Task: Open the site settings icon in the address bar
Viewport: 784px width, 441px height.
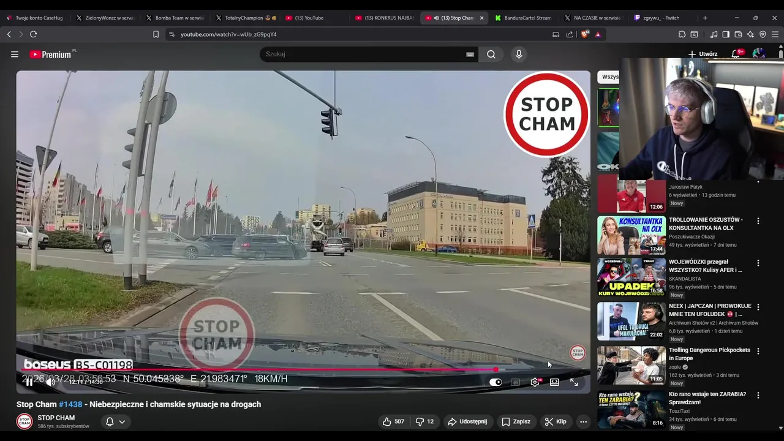Action: click(171, 34)
